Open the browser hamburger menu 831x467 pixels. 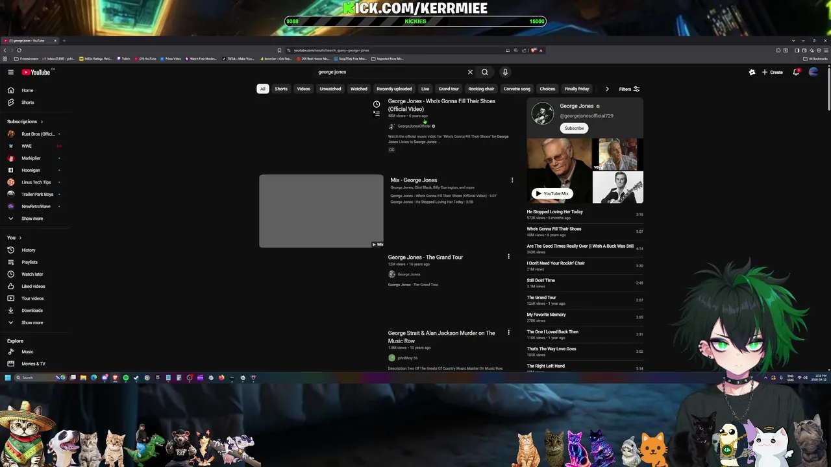825,50
